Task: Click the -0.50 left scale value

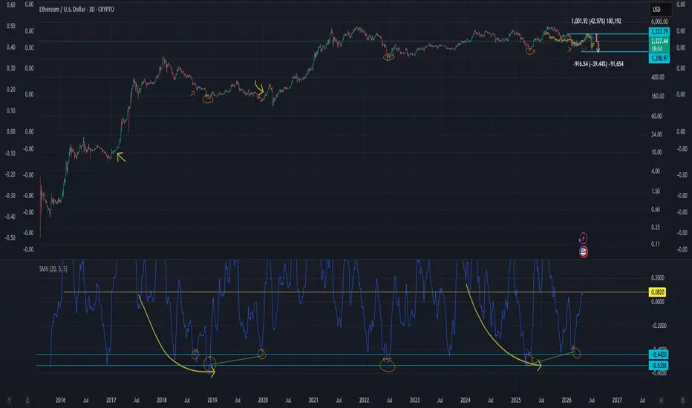Action: [x=10, y=237]
